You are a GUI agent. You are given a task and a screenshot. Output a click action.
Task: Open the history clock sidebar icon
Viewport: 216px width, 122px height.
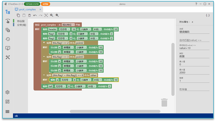pos(8,39)
